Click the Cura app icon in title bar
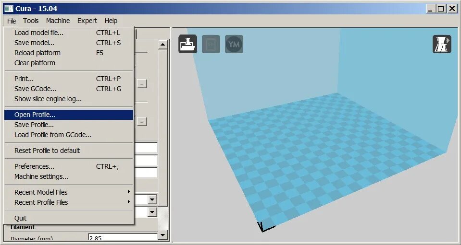Image resolution: width=461 pixels, height=245 pixels. point(9,9)
